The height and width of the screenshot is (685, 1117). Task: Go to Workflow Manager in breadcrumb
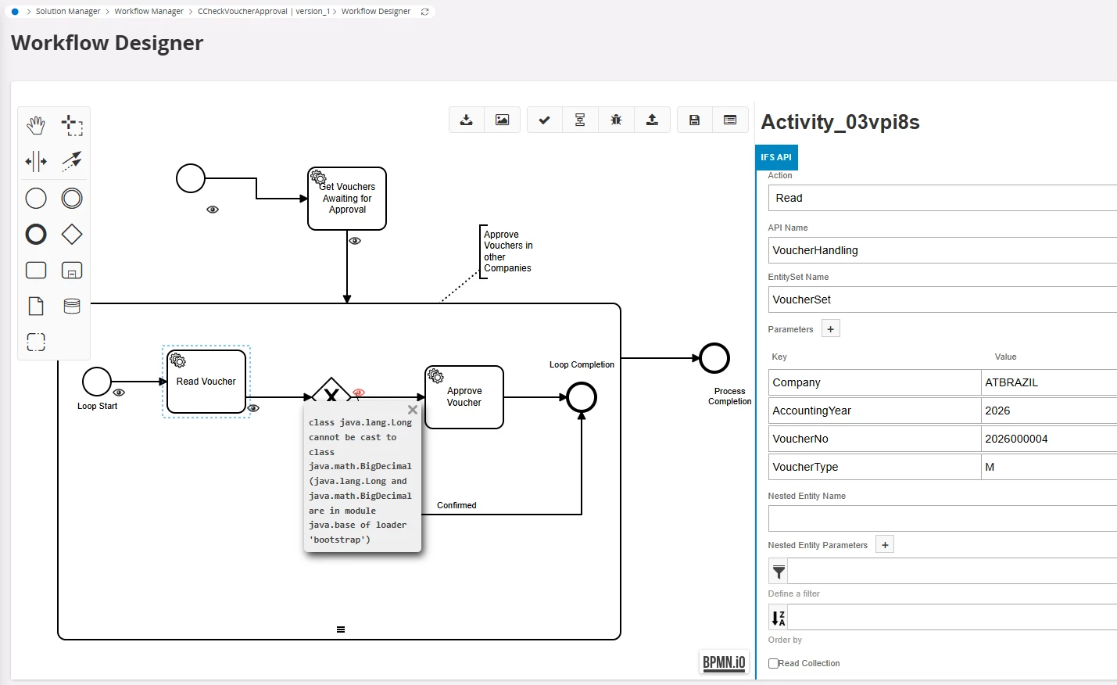coord(149,12)
